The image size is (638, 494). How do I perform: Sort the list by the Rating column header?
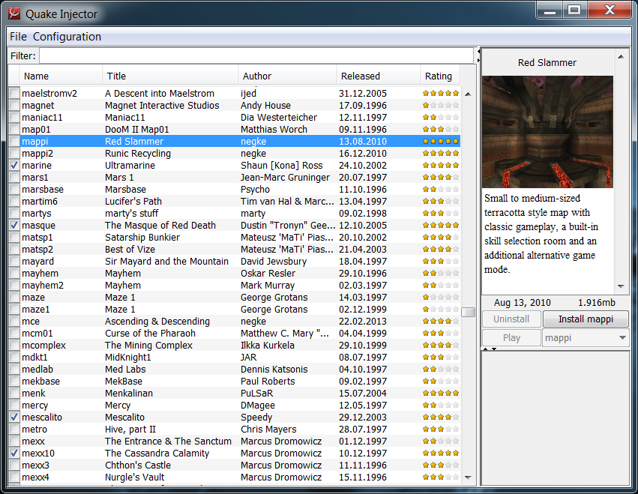440,76
